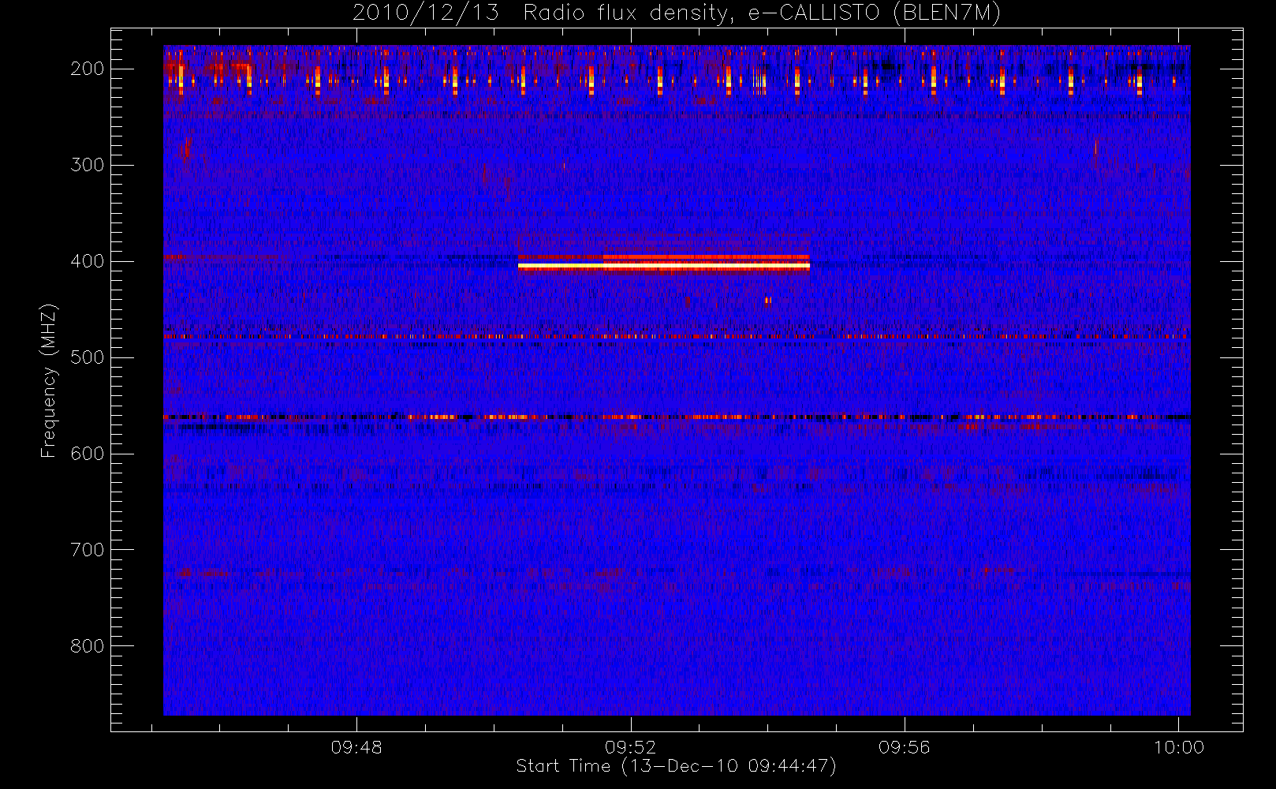Click the Frequency (MHZ) axis label
This screenshot has width=1276, height=789.
49,380
